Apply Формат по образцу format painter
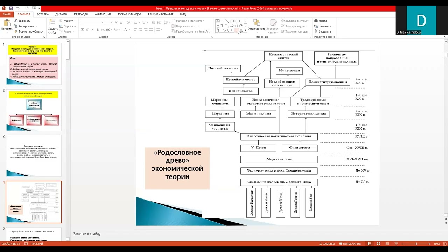This screenshot has width=448, height=252. click(x=29, y=31)
